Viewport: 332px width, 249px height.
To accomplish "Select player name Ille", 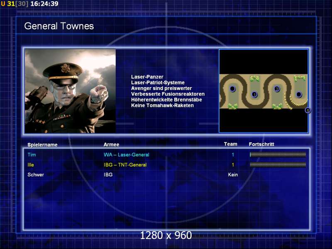I will pos(31,165).
